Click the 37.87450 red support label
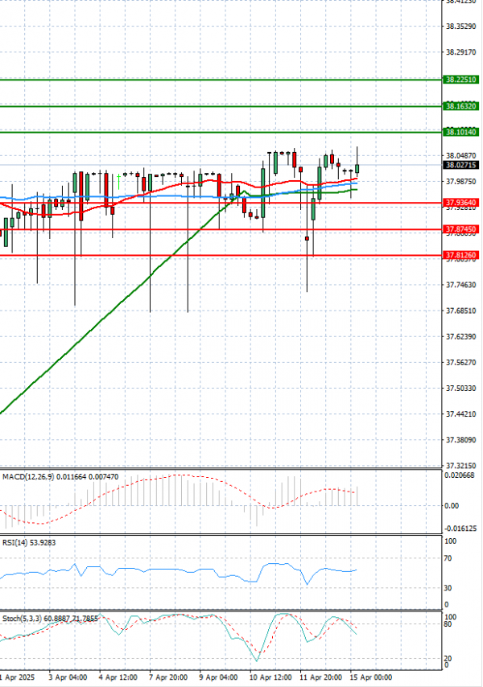This screenshot has height=687, width=483. (x=460, y=229)
